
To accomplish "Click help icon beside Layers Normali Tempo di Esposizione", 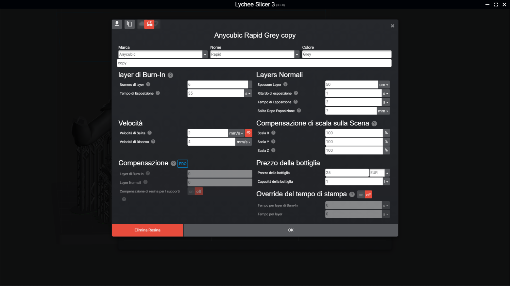I will (295, 102).
